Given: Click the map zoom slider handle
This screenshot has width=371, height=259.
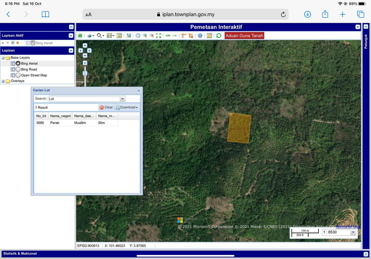Looking at the screenshot, I should point(85,73).
